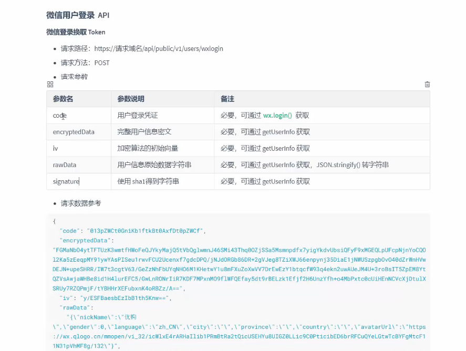This screenshot has width=466, height=351.
Task: Click the subheading 微信登录换取 Token
Action: 76,32
